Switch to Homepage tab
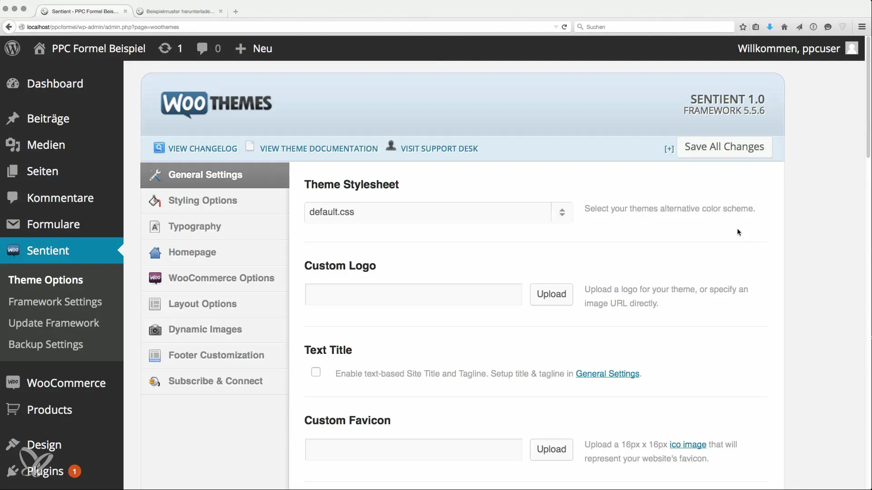 215,252
